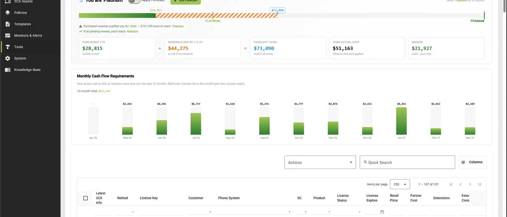Sort by the License Expires column header
507x217 pixels.
pyautogui.click(x=372, y=198)
